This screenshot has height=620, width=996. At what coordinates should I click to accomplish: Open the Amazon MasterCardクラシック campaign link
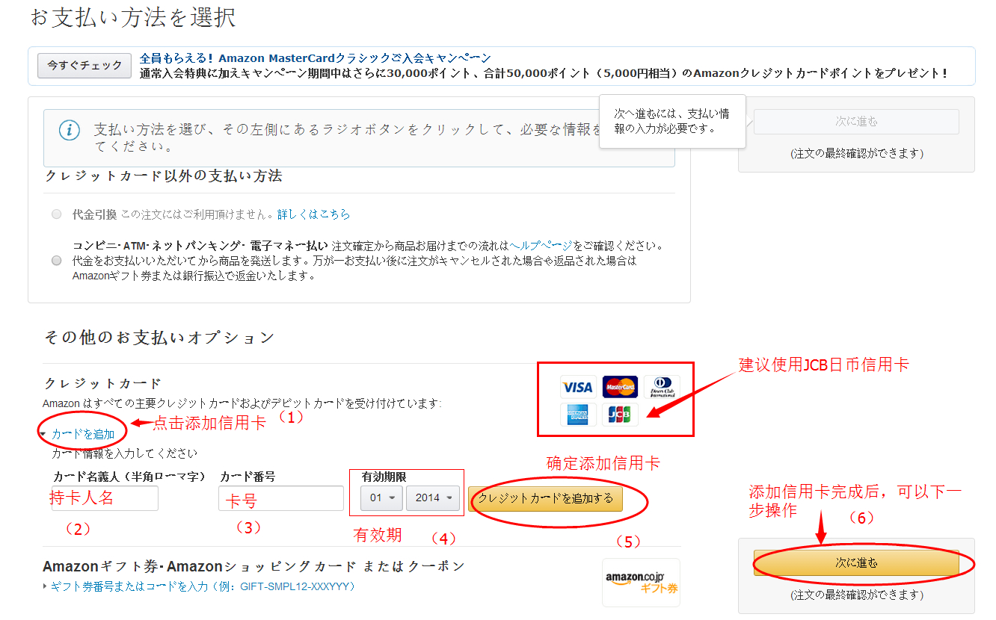[x=316, y=58]
